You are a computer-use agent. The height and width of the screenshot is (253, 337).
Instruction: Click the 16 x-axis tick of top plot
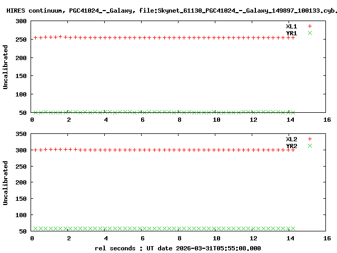click(x=327, y=120)
